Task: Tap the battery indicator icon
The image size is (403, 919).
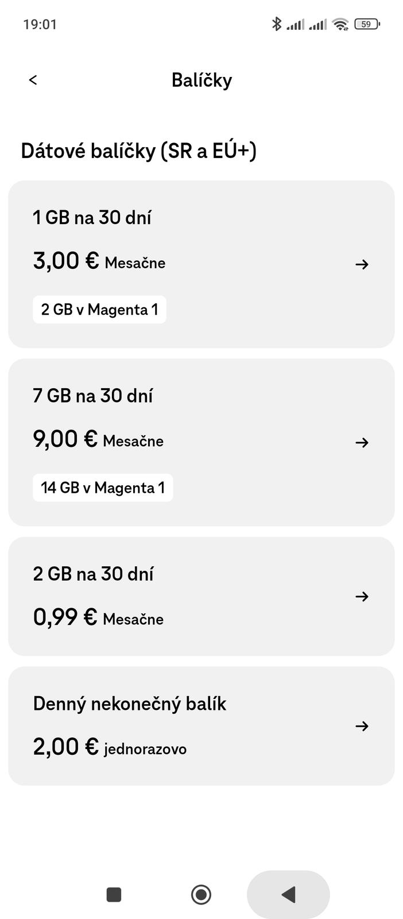Action: click(x=367, y=24)
